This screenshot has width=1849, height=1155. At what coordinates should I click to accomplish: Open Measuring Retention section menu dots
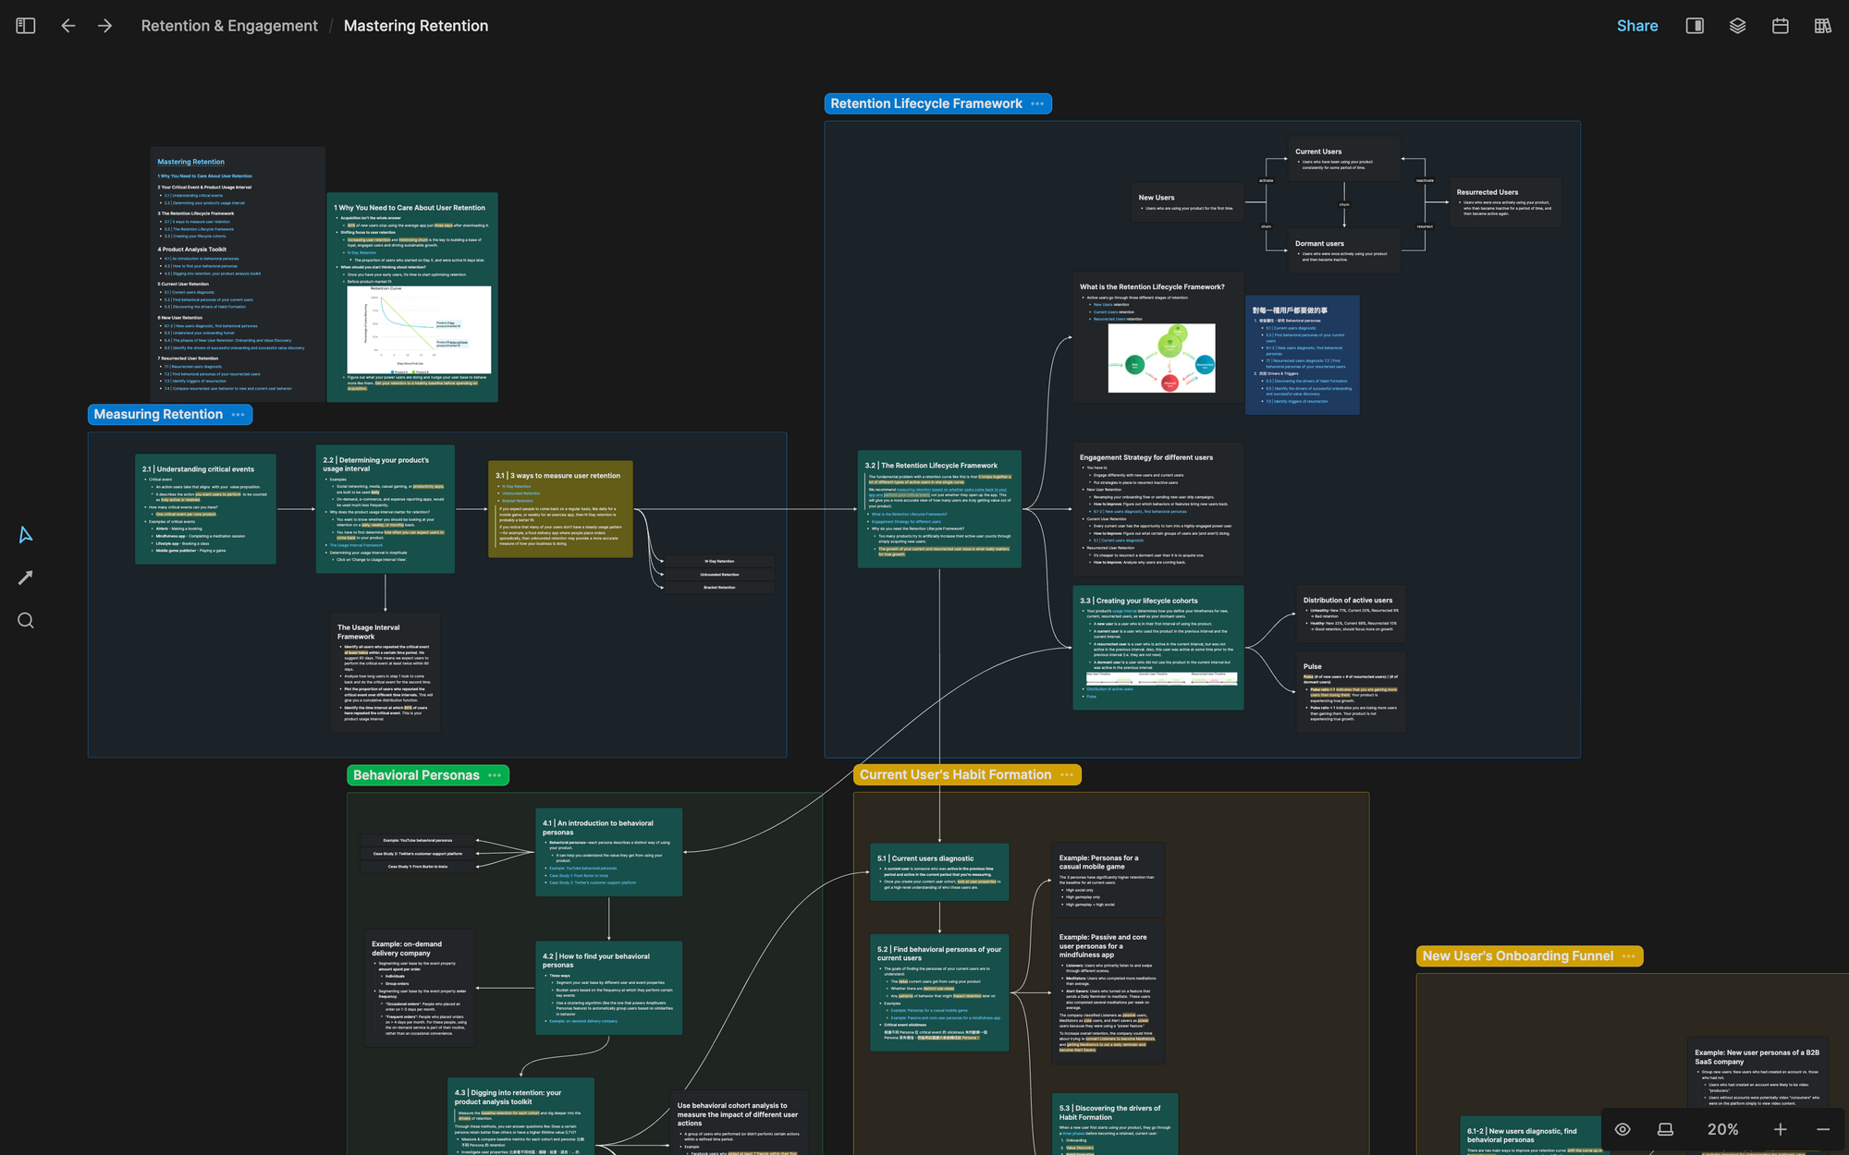238,415
